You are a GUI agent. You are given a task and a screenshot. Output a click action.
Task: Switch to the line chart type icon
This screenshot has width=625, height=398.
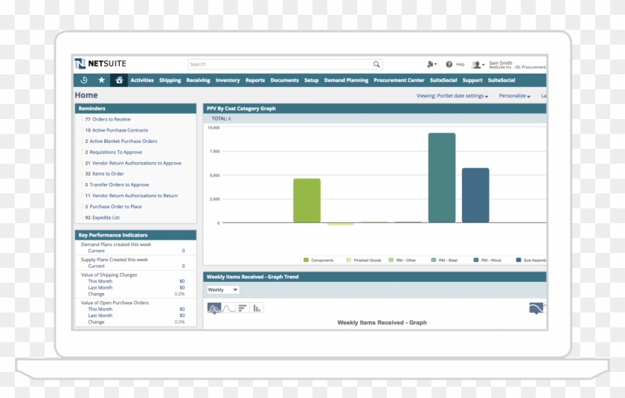228,308
